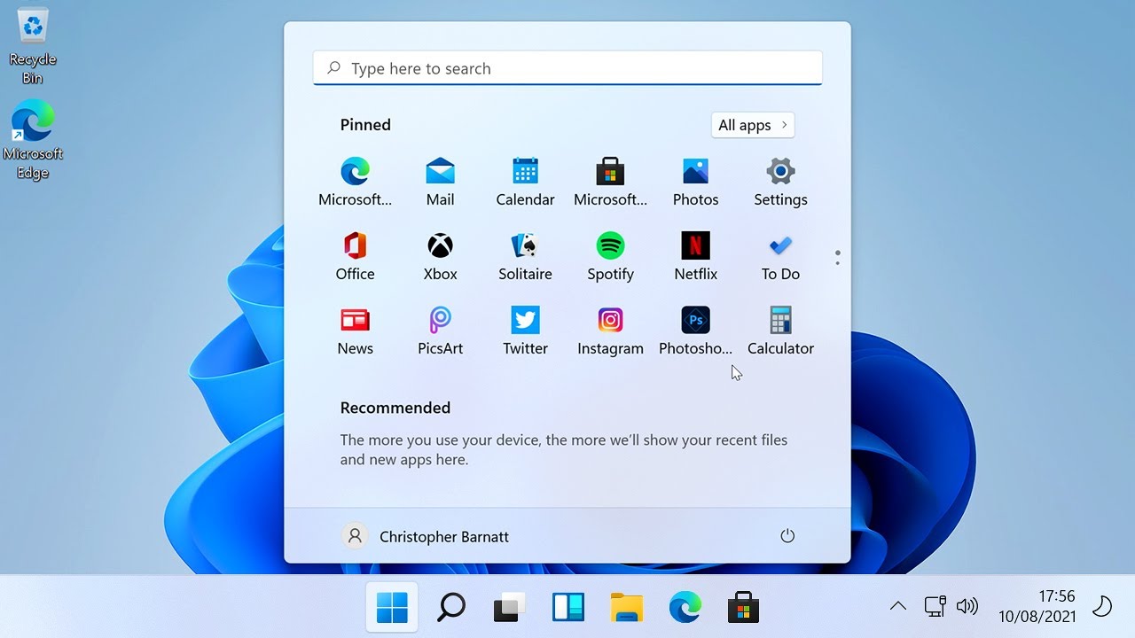Viewport: 1135px width, 638px height.
Task: Open the Twitter app
Action: 525,331
